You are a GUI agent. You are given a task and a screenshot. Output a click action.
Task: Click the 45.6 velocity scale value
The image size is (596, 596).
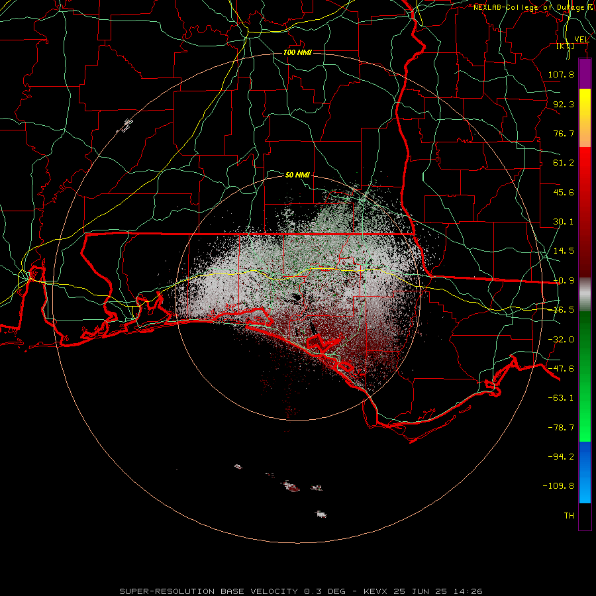(x=564, y=192)
